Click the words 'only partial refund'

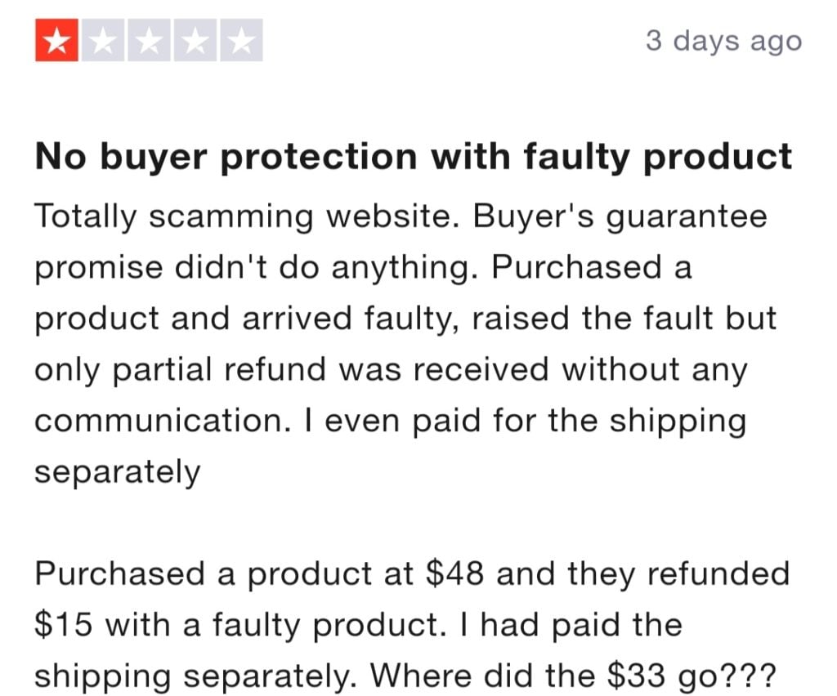tap(181, 370)
